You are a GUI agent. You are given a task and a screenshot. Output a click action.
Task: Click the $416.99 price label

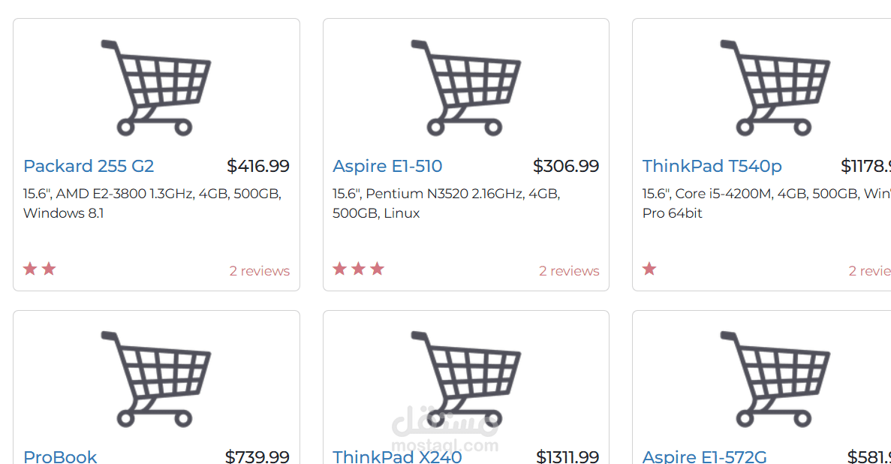(x=258, y=166)
